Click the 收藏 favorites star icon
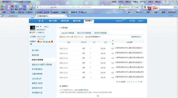Viewport: 178px width, 98px height. click(x=1, y=12)
